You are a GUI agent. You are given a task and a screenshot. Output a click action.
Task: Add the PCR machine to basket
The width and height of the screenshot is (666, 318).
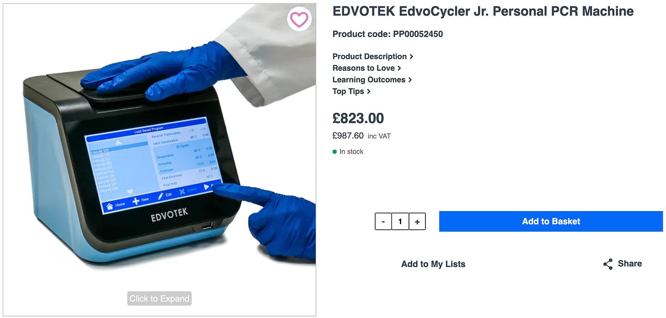[551, 221]
